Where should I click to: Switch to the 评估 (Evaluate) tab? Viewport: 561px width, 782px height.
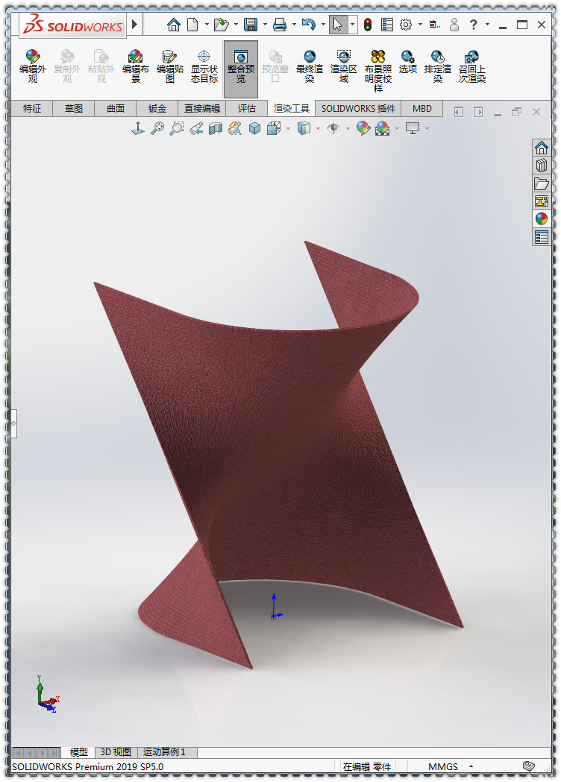[246, 109]
